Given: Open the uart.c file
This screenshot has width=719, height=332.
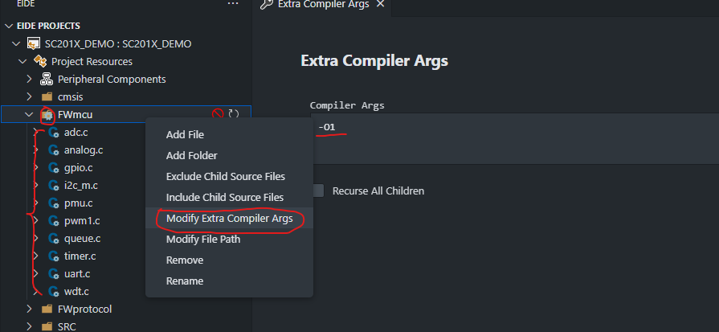Looking at the screenshot, I should 76,273.
